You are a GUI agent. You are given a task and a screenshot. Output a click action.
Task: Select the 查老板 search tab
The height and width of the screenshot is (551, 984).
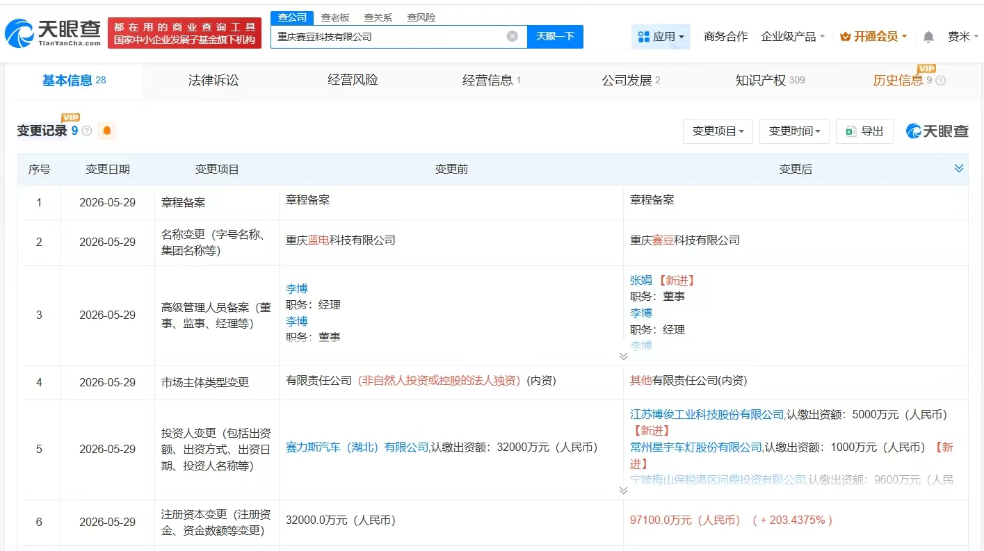[335, 17]
